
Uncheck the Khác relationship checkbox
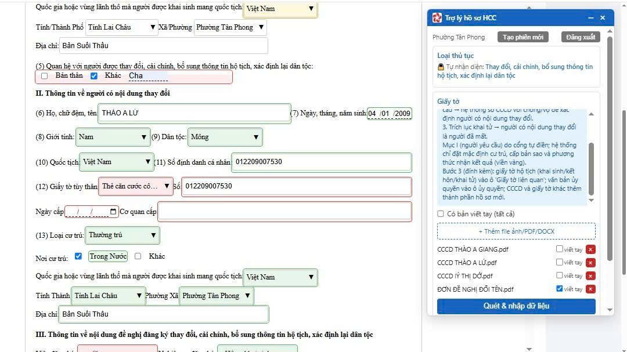pos(94,76)
